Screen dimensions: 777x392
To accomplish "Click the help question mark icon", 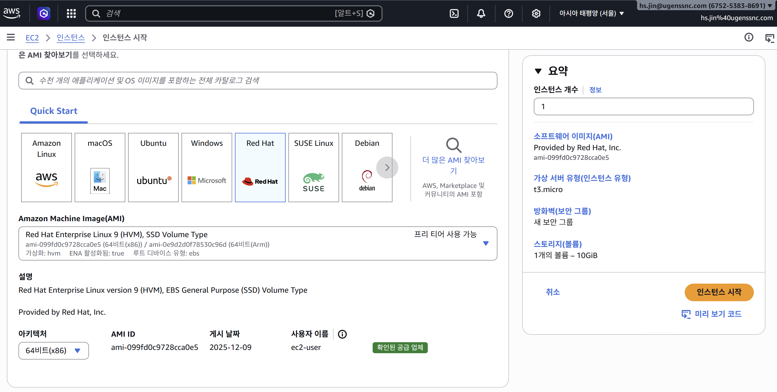I will pyautogui.click(x=508, y=13).
